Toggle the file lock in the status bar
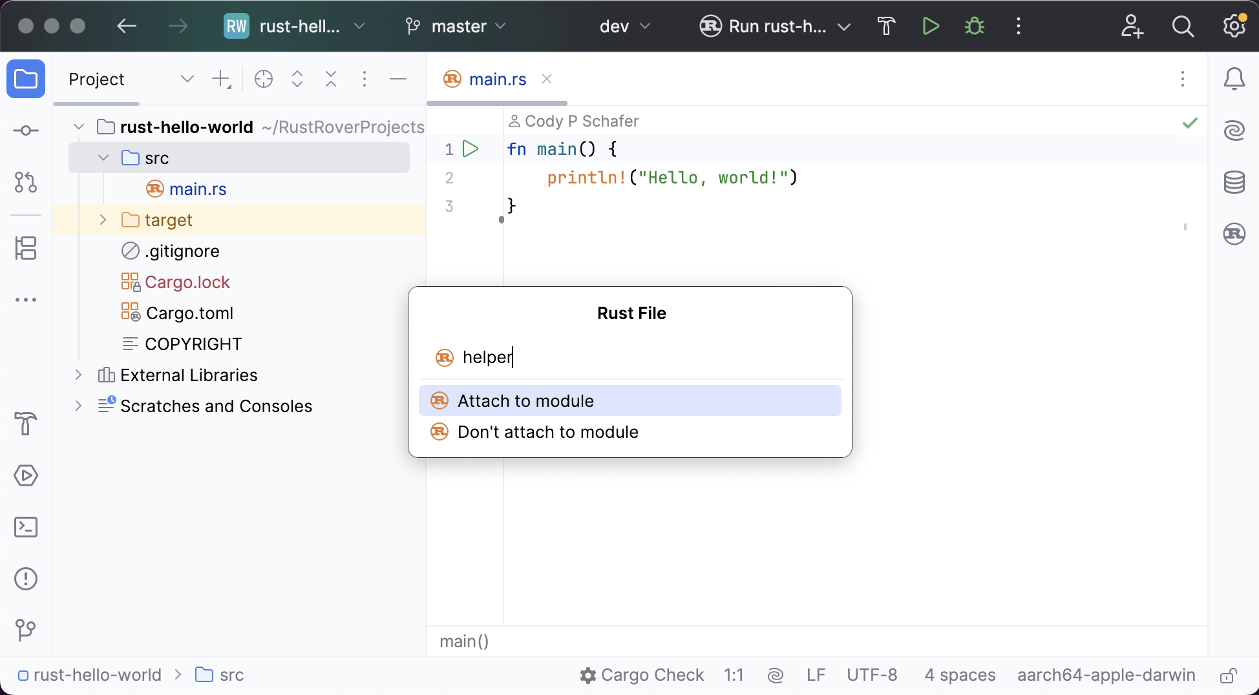Image resolution: width=1259 pixels, height=695 pixels. click(1227, 675)
